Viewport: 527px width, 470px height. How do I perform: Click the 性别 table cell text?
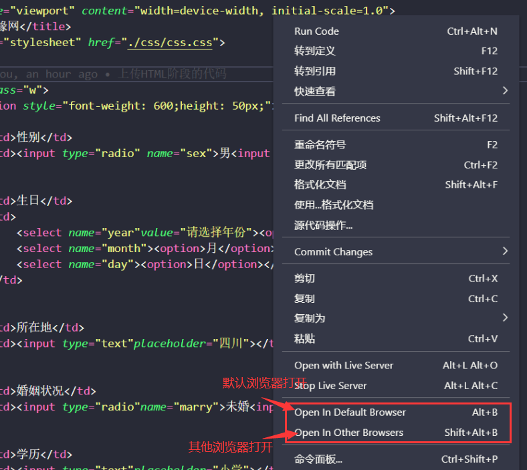coord(29,137)
